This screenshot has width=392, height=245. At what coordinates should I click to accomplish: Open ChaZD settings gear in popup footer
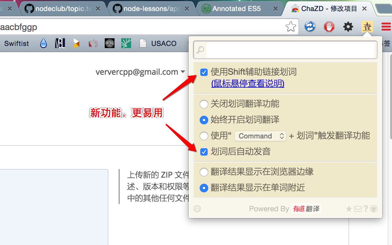pos(197,209)
